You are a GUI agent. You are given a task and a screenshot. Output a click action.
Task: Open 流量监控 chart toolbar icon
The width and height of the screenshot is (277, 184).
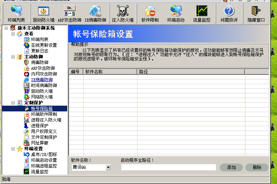(202, 14)
